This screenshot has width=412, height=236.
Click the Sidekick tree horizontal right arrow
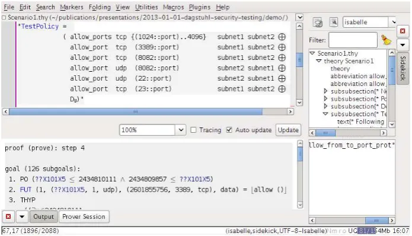click(384, 133)
